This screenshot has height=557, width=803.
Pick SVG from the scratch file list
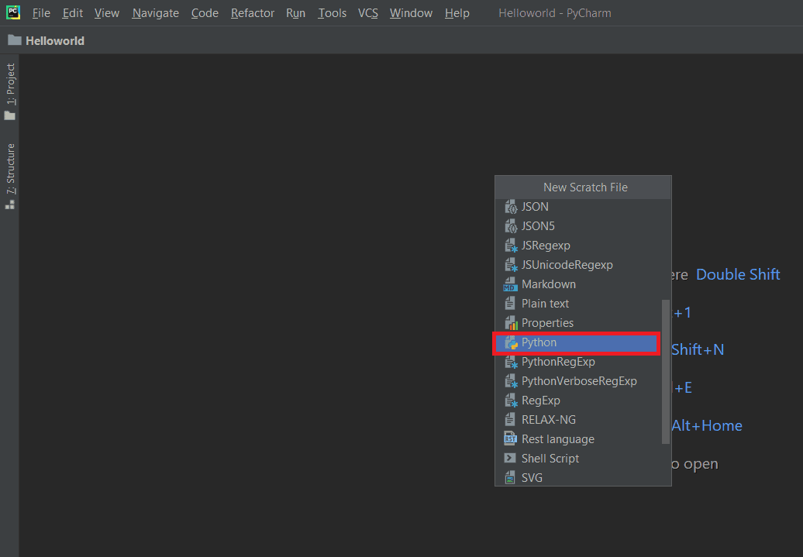pyautogui.click(x=532, y=477)
